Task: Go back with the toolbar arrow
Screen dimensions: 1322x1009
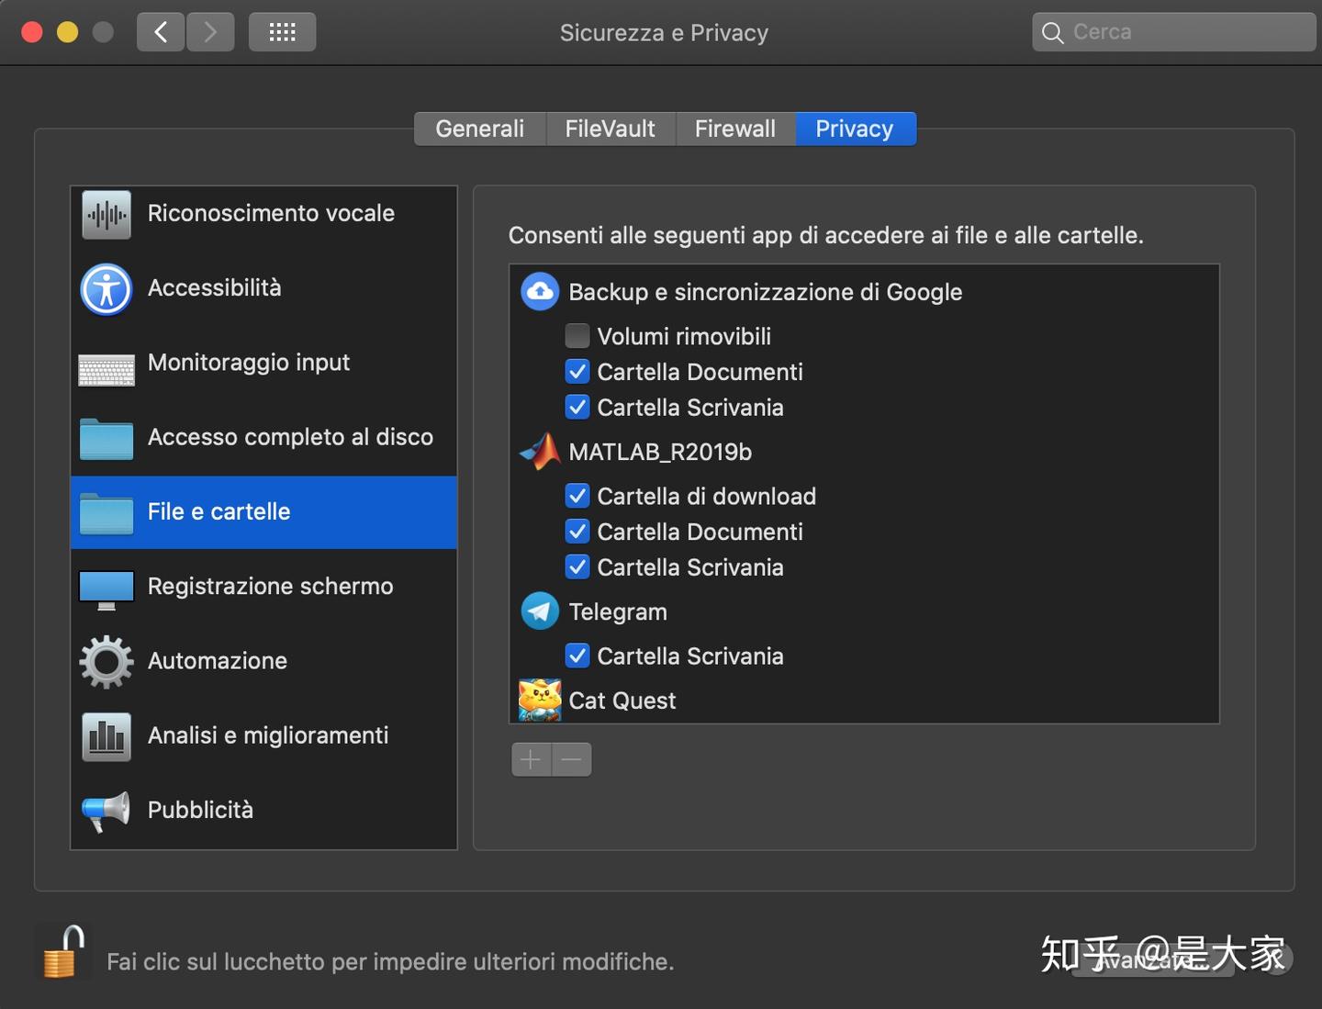Action: click(161, 33)
